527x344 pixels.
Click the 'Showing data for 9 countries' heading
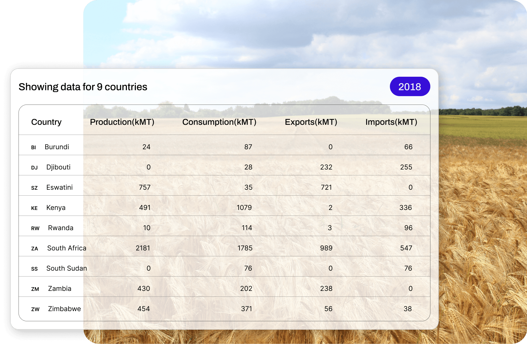coord(83,87)
